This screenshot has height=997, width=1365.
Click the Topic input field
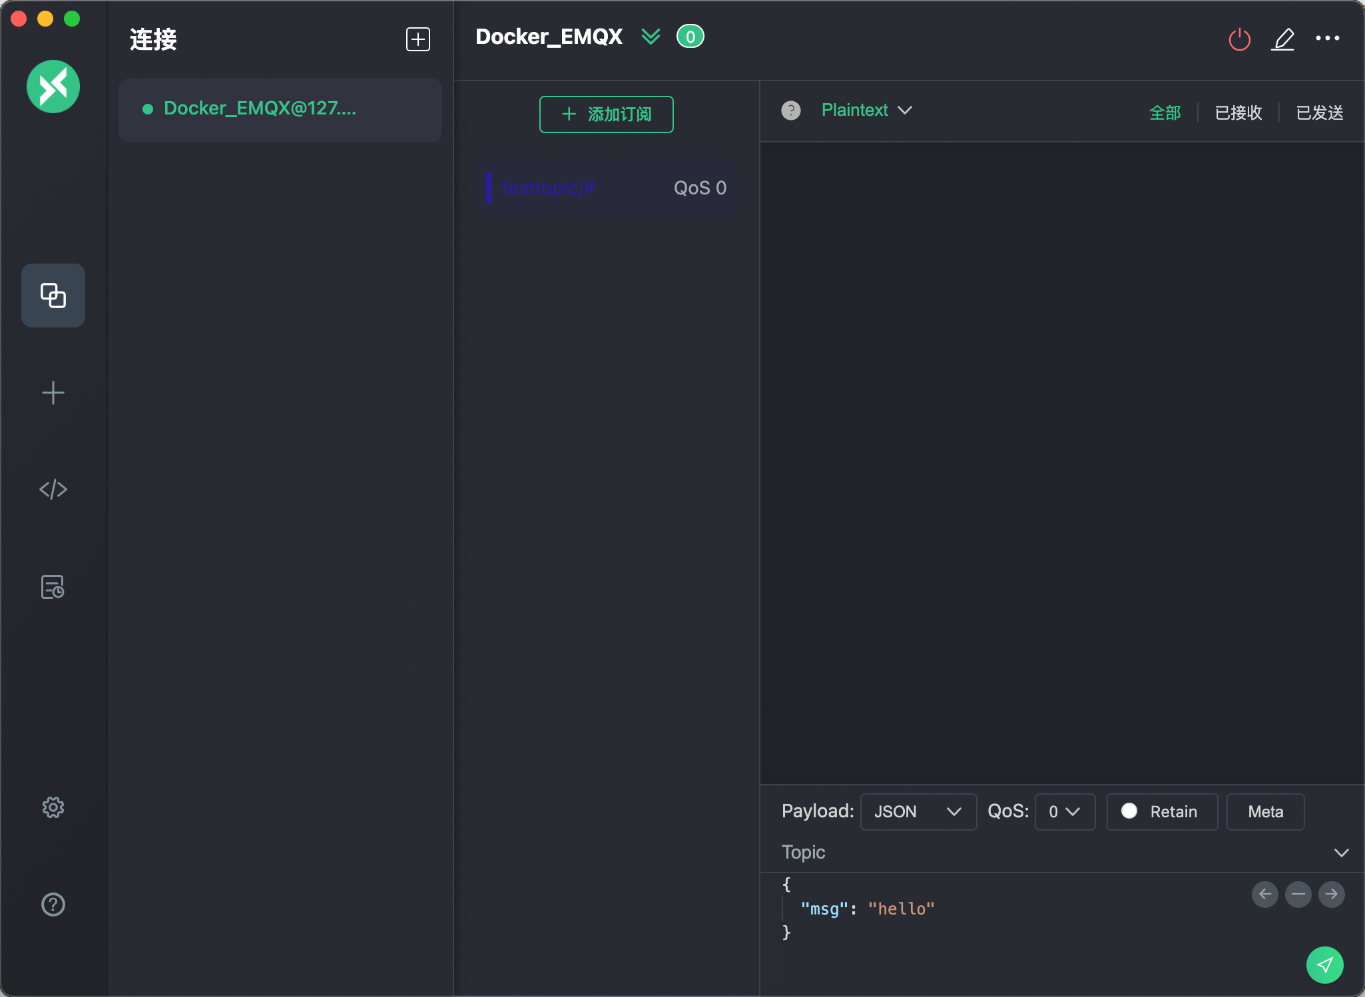[1052, 853]
